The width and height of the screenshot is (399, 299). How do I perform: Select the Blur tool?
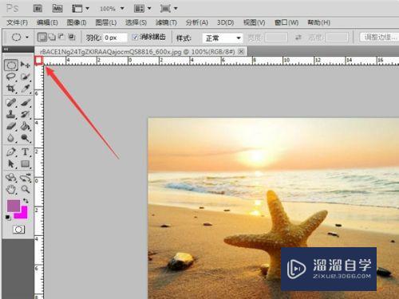tap(11, 138)
